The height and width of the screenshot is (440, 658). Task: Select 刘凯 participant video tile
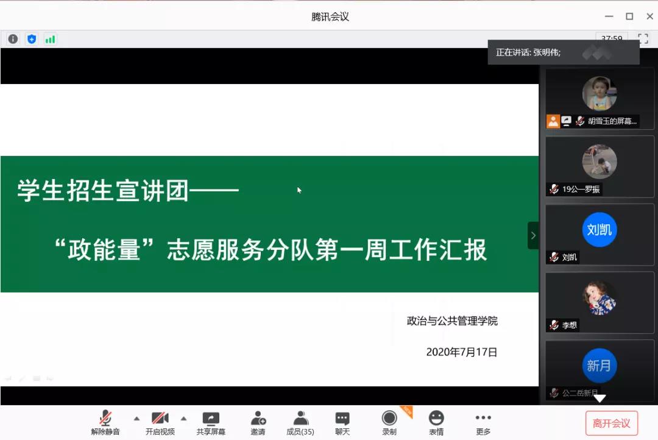[x=600, y=234]
